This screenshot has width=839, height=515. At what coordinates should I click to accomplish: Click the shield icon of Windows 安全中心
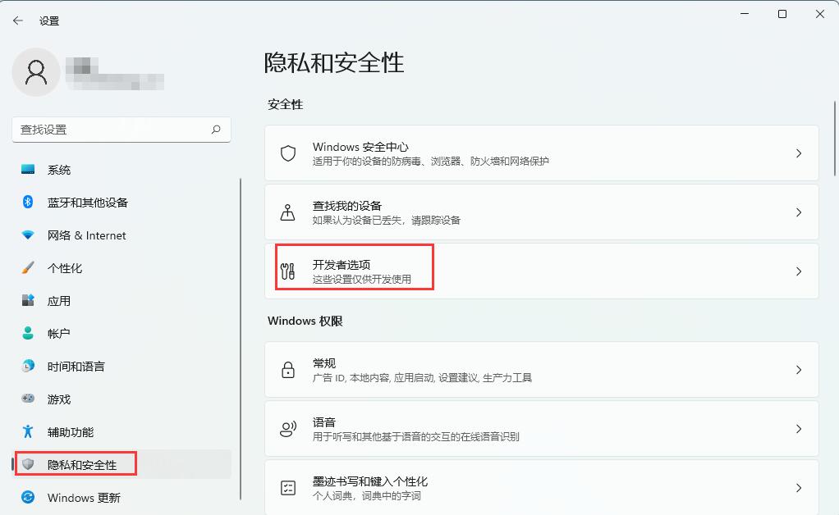click(288, 153)
